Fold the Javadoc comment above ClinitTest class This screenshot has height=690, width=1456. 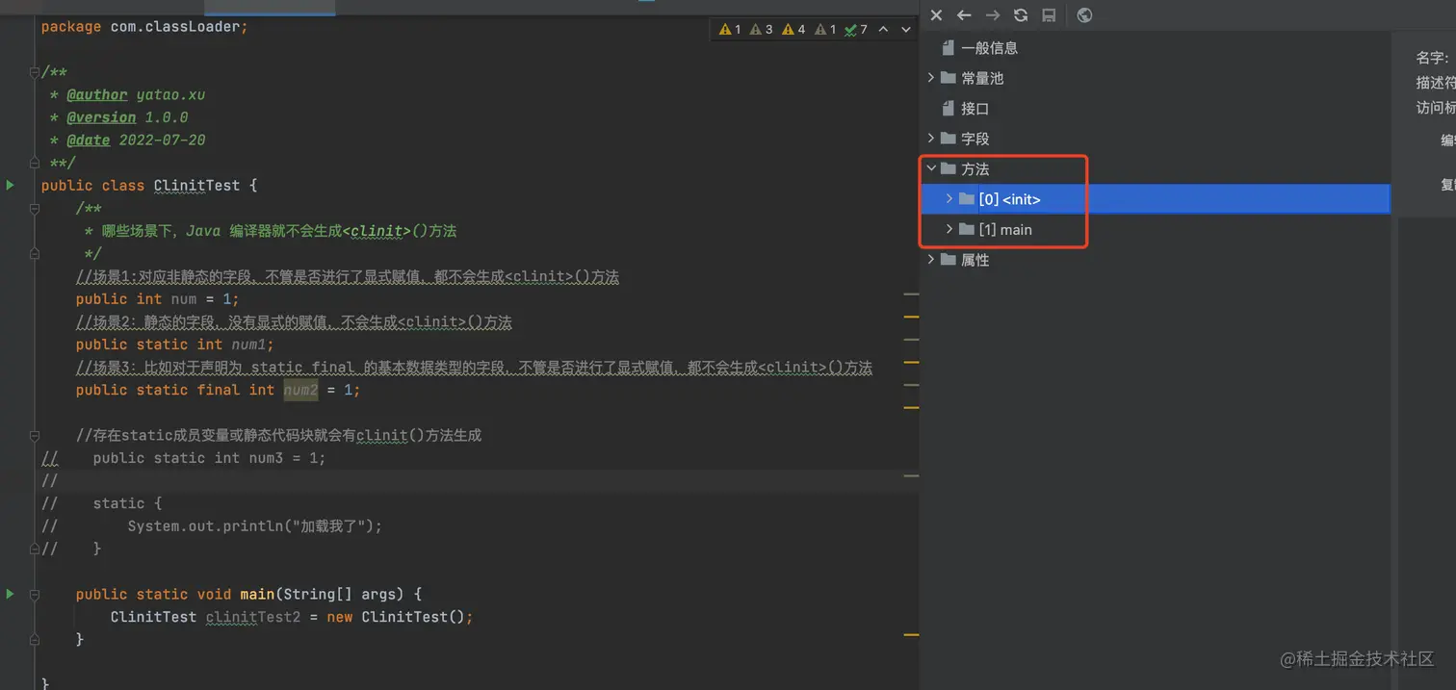point(33,72)
